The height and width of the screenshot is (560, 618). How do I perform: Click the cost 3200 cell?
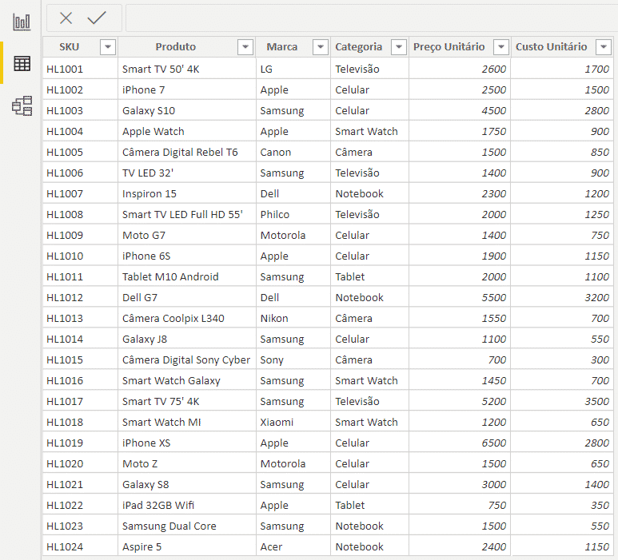point(562,298)
